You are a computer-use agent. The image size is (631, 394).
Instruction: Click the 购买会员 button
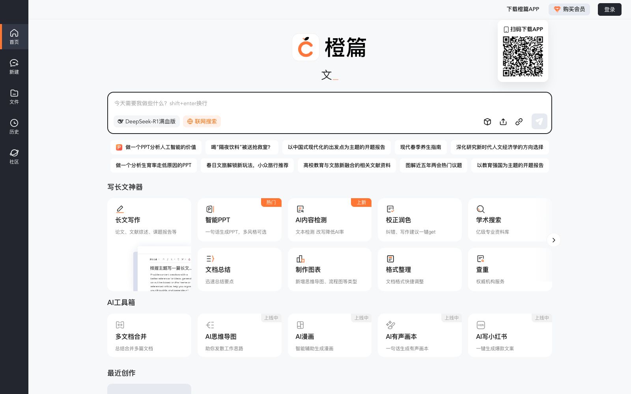point(569,9)
